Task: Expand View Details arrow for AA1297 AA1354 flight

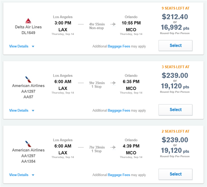Action: [x=33, y=175]
